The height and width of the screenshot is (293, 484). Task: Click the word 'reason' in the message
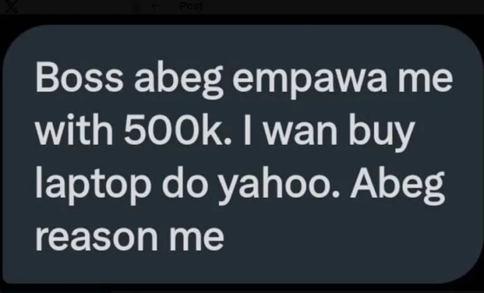[x=96, y=238]
